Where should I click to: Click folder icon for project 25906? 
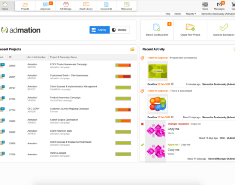[x=2, y=143]
